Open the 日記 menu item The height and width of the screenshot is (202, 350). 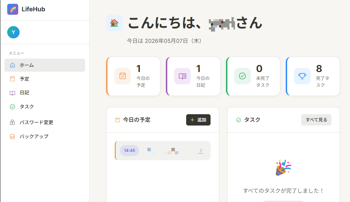click(45, 93)
